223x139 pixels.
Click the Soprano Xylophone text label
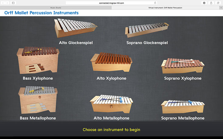click(183, 78)
